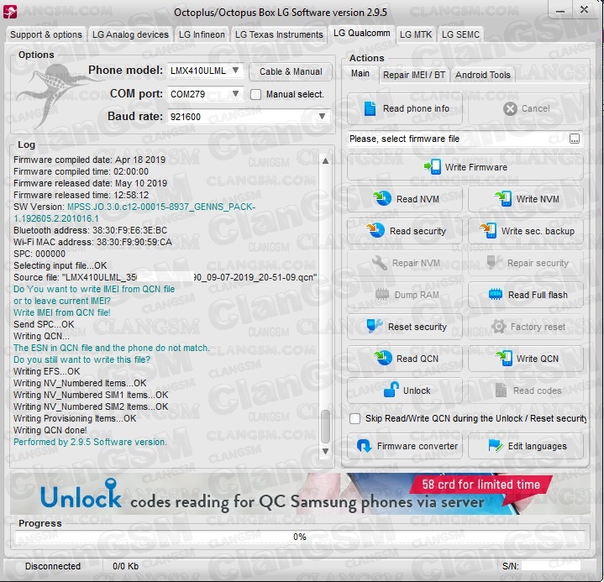Click the Dump RAM chip icon
This screenshot has height=582, width=604.
tap(382, 294)
